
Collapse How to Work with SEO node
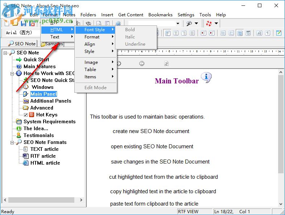click(12, 74)
